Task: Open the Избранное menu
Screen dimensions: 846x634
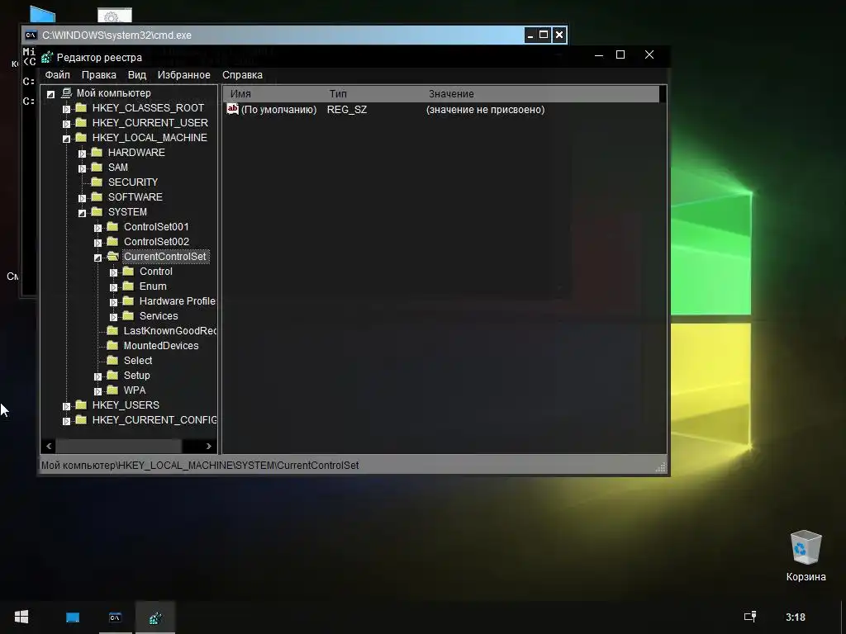Action: coord(184,75)
